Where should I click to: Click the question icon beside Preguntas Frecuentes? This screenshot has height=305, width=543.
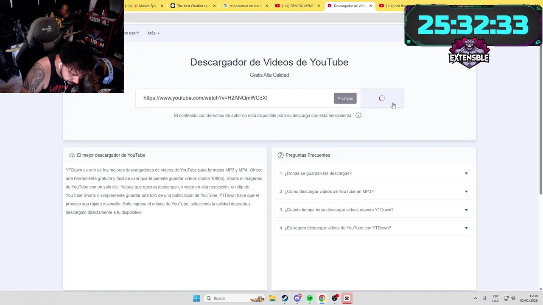(x=280, y=155)
